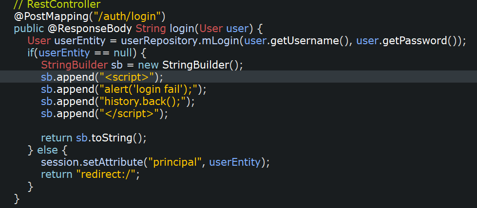The image size is (477, 208).
Task: Click the 'null' keyword in if condition
Action: tap(123, 53)
